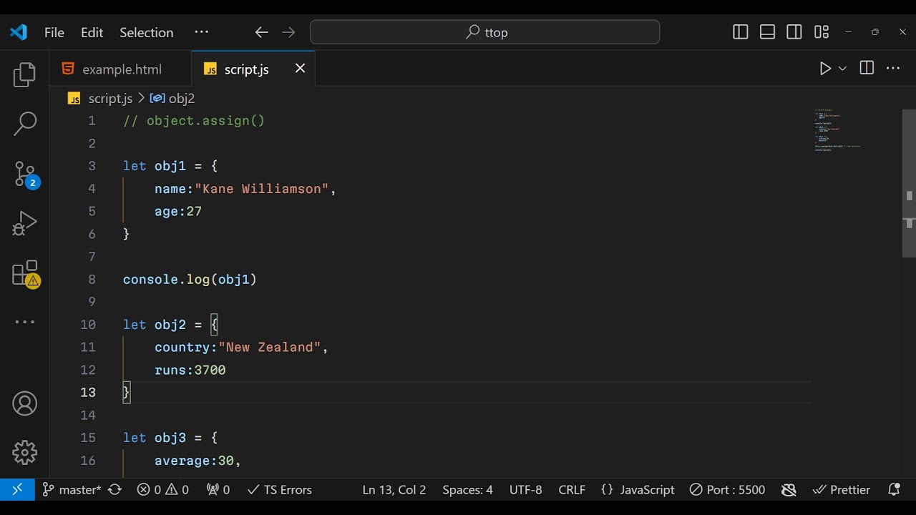Toggle secondary side bar layout icon
This screenshot has height=515, width=916.
[794, 32]
